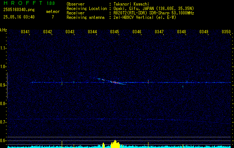Click the date stamp 25.05.16 03:40

19,17
